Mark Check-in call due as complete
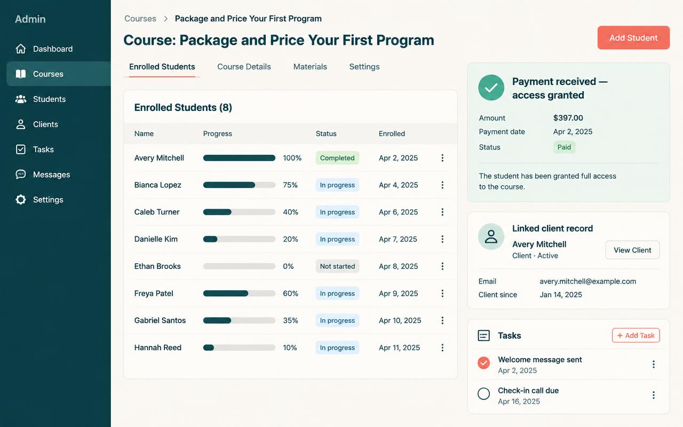Screen dimensions: 683x427 [483, 394]
